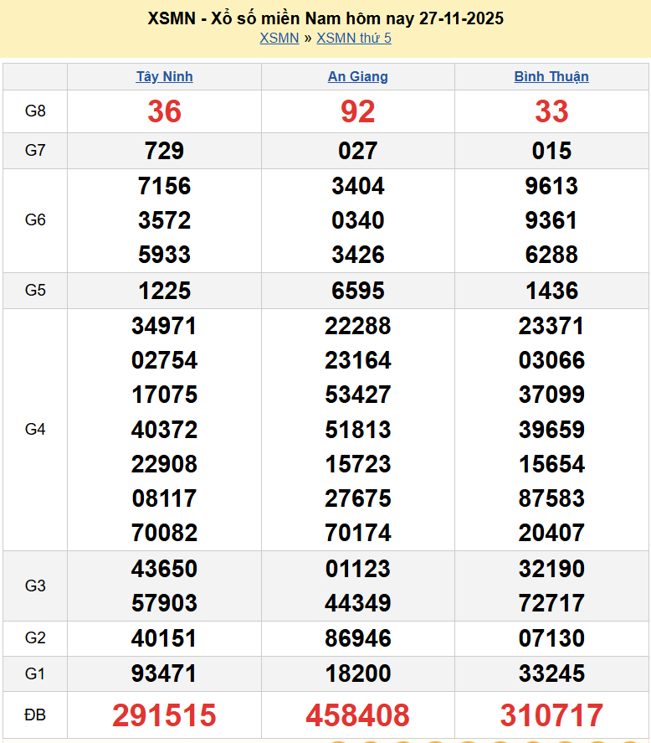Image resolution: width=651 pixels, height=743 pixels.
Task: Click Tây Ninh G2 number 40151
Action: tap(164, 638)
